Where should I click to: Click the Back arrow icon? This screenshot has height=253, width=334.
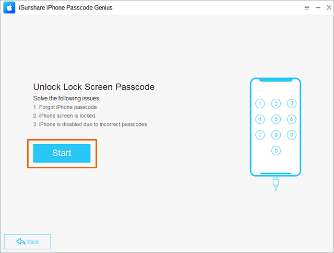pos(21,241)
